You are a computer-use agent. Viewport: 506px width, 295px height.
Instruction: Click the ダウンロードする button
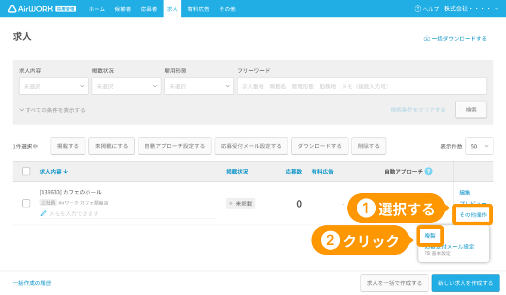click(320, 146)
